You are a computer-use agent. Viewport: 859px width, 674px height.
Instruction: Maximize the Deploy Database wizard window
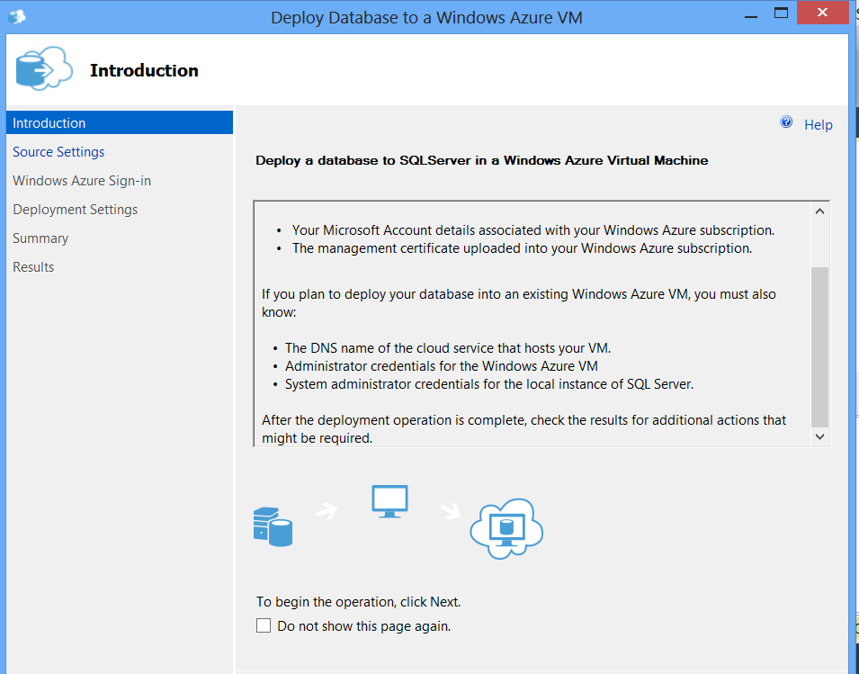[x=781, y=13]
